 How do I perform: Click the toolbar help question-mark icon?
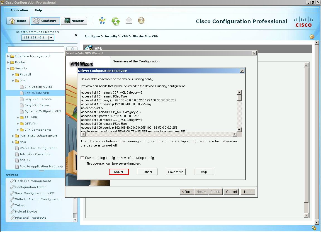click(141, 20)
